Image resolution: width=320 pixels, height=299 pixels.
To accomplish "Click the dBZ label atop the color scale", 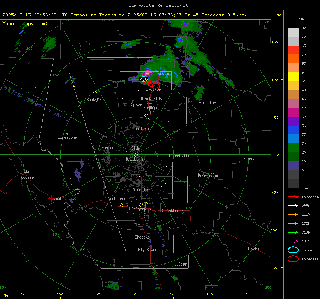I will pyautogui.click(x=302, y=19).
